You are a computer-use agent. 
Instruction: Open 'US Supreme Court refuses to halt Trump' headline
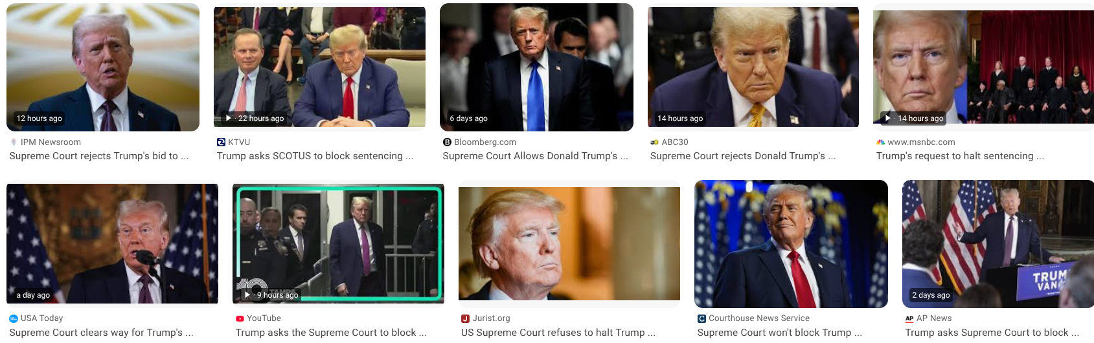click(x=558, y=333)
